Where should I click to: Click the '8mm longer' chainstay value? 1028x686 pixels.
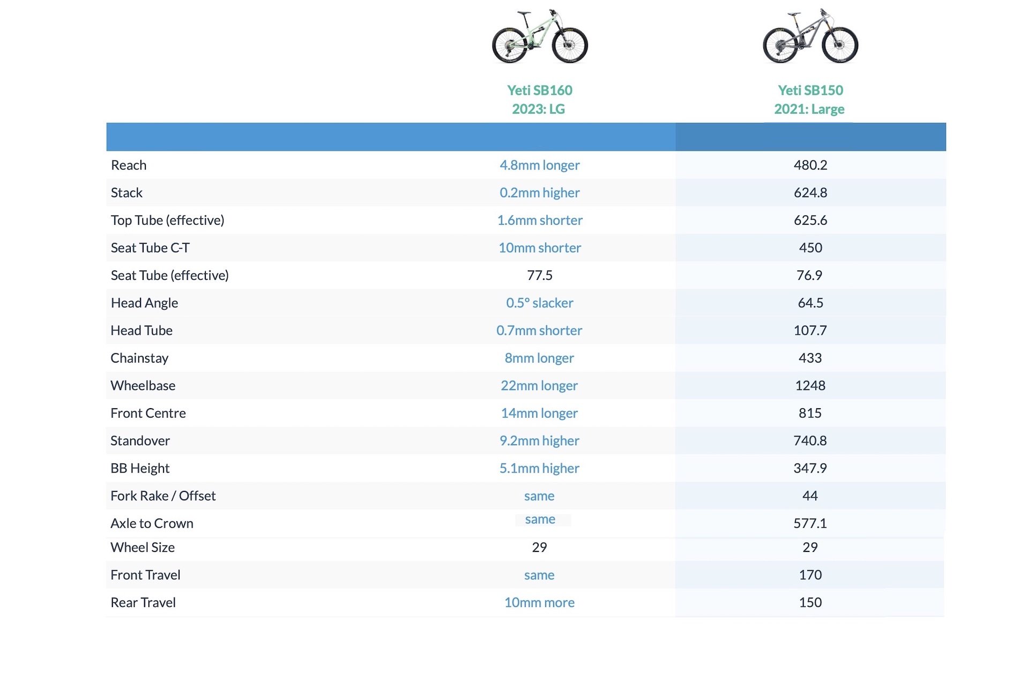coord(539,358)
